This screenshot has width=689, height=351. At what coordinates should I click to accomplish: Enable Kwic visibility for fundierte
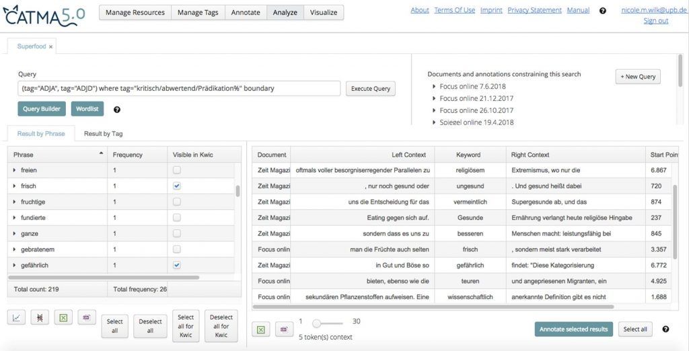point(177,217)
